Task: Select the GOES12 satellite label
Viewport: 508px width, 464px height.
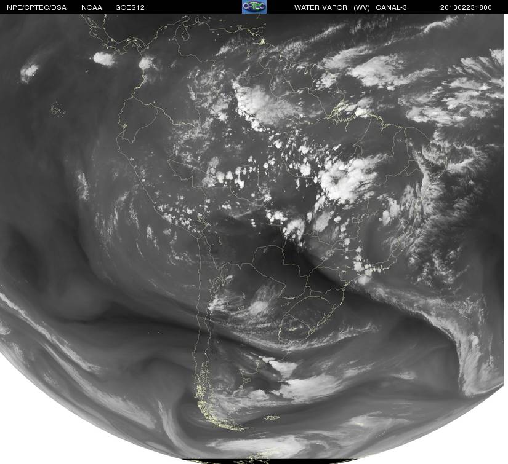Action: click(130, 7)
